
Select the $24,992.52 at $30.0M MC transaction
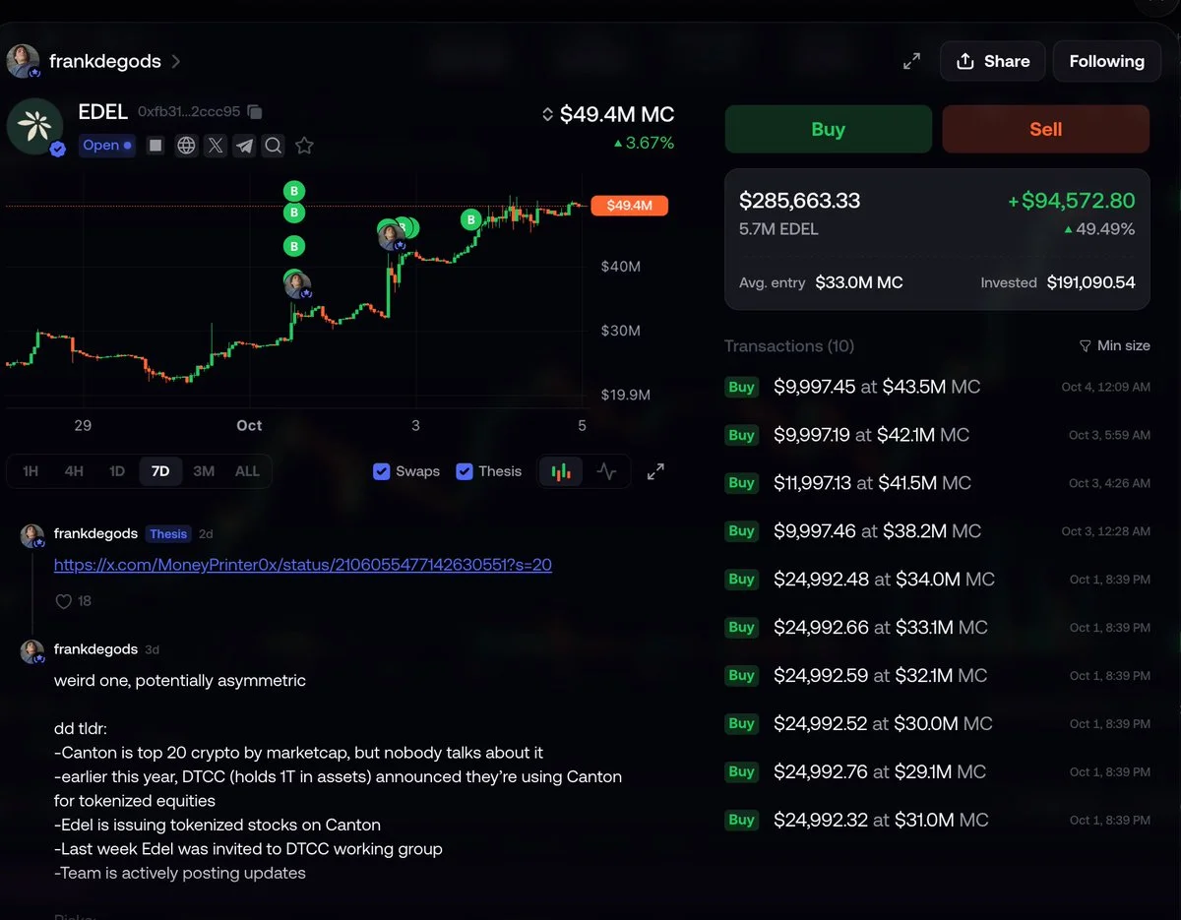[x=937, y=724]
